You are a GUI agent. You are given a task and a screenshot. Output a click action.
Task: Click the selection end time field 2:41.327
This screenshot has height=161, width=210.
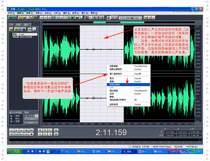coord(182,132)
